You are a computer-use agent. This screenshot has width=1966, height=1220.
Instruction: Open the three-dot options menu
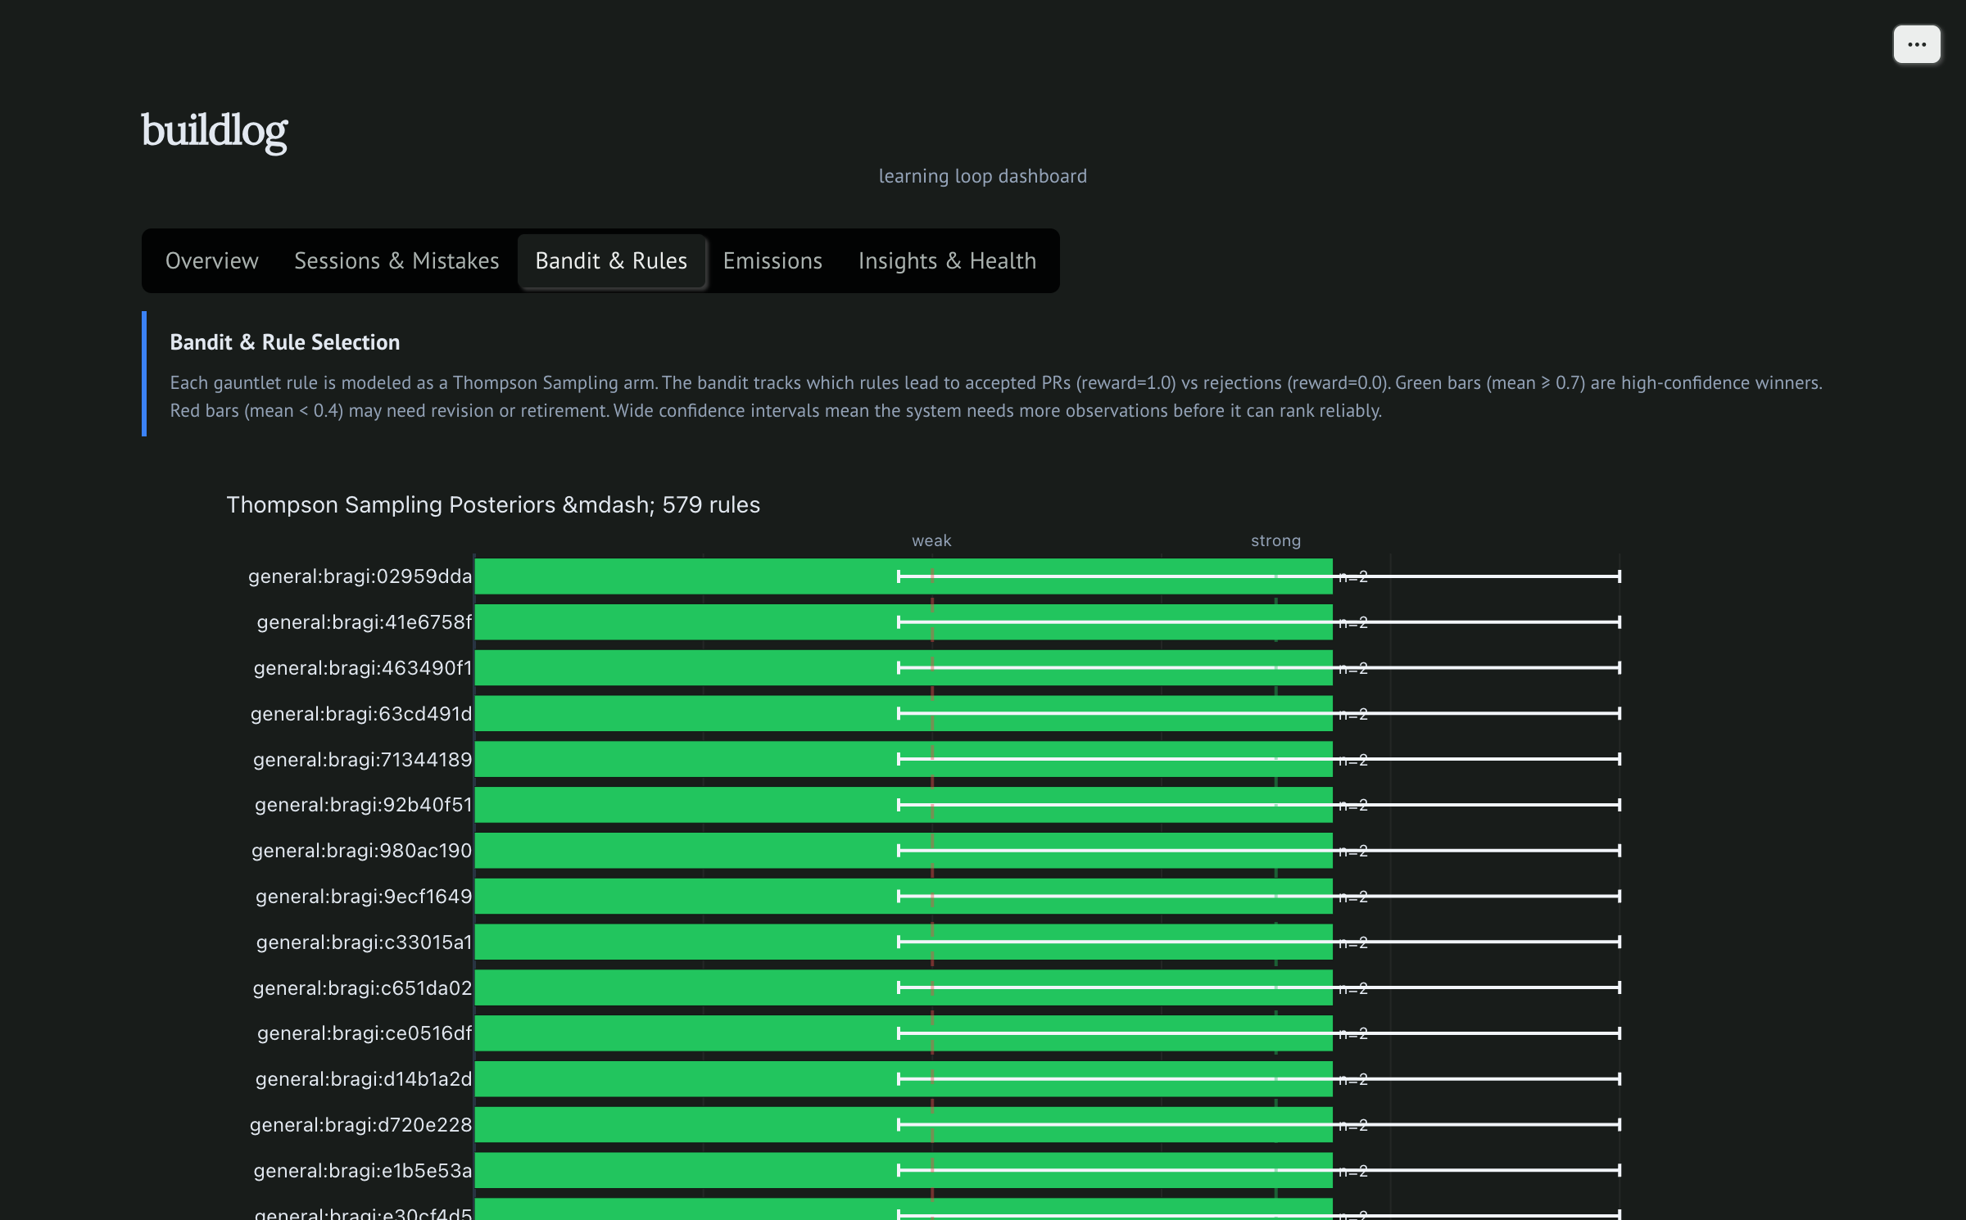click(1916, 44)
